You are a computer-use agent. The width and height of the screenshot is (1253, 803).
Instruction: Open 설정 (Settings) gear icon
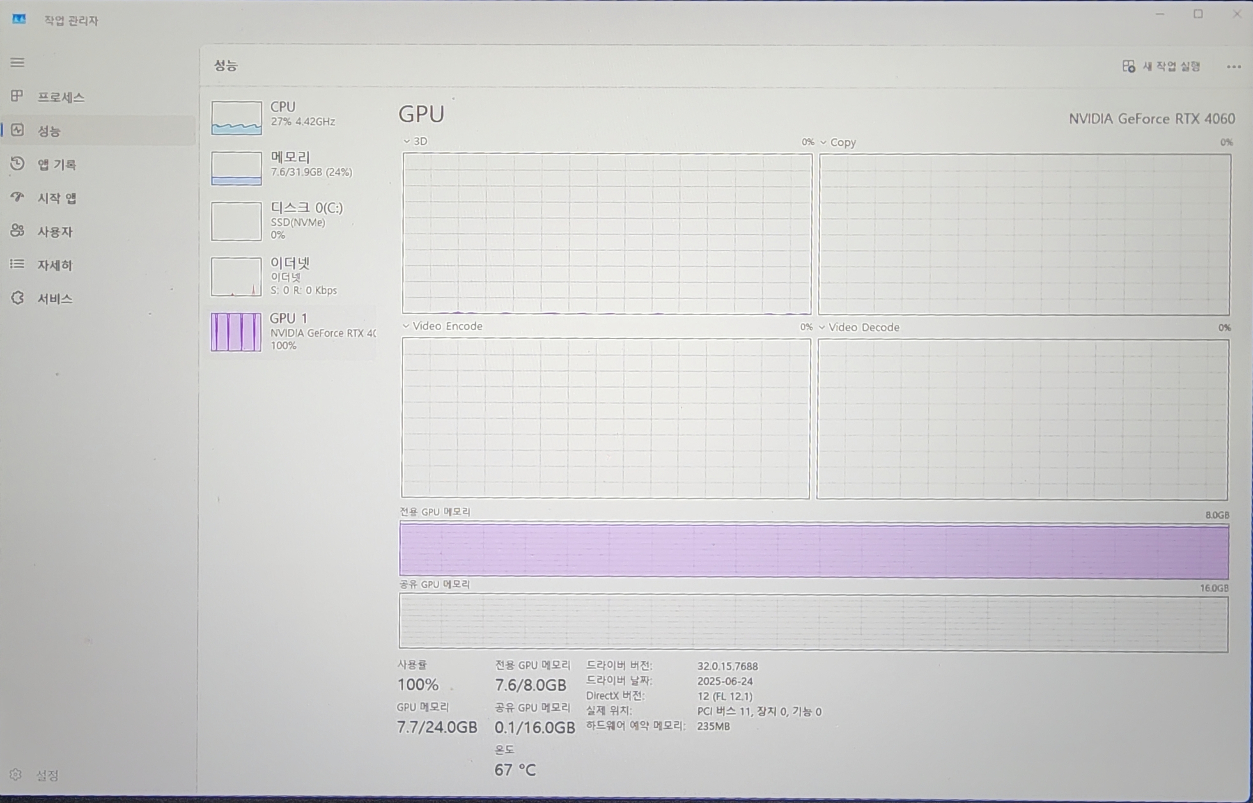[16, 774]
